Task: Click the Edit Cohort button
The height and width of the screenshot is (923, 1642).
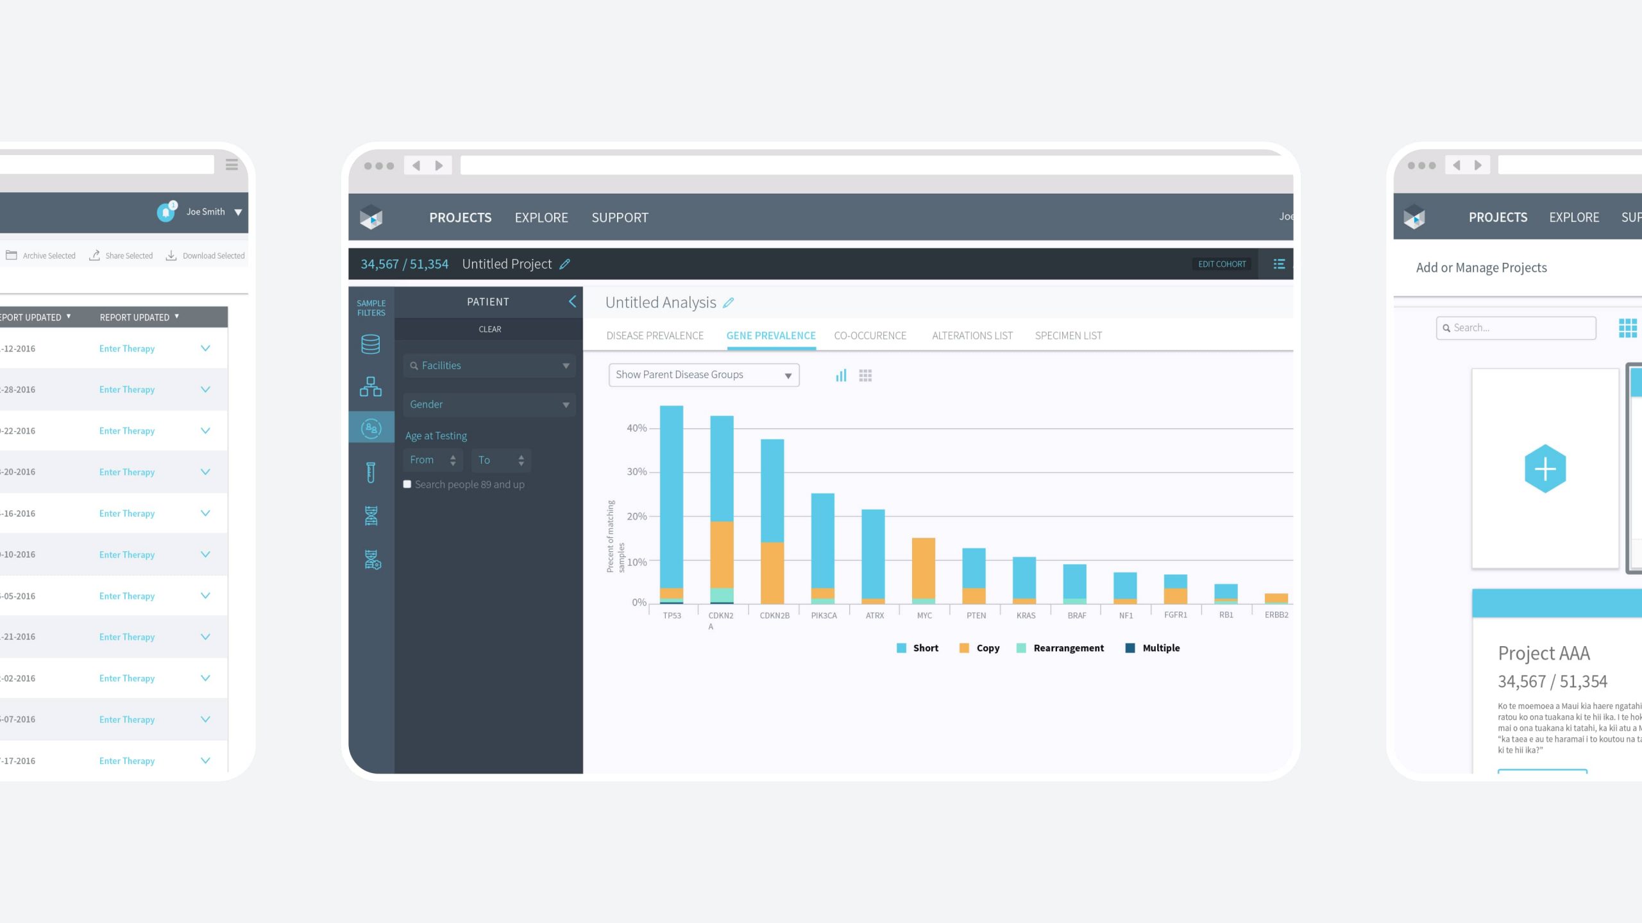Action: click(x=1221, y=264)
